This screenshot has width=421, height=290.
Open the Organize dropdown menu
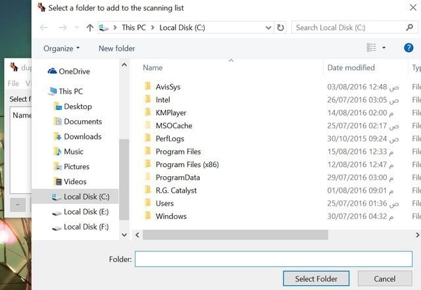click(x=61, y=48)
